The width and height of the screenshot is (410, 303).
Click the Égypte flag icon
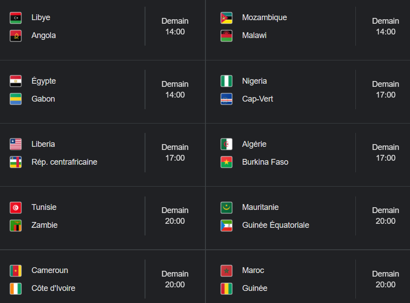16,81
